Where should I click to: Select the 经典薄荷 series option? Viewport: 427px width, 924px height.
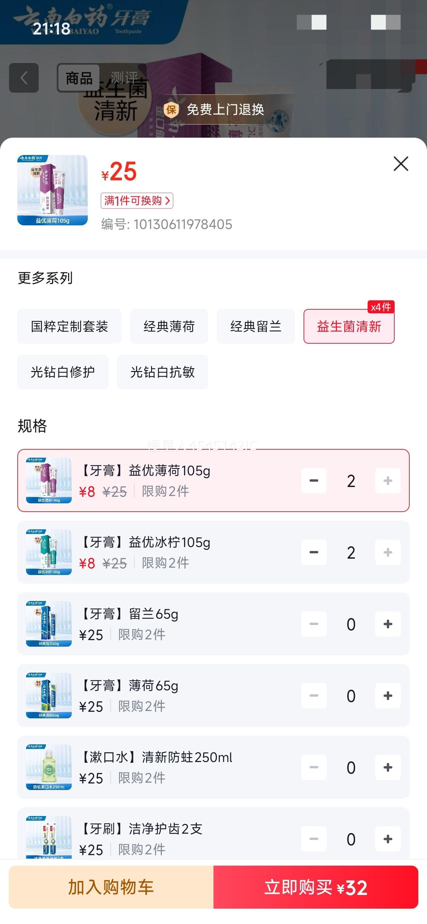tap(169, 326)
